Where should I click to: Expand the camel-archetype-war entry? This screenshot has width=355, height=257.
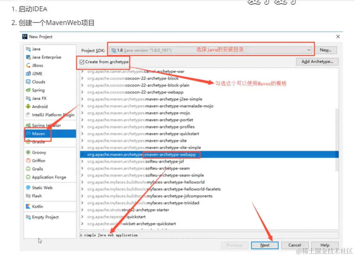(x=82, y=71)
